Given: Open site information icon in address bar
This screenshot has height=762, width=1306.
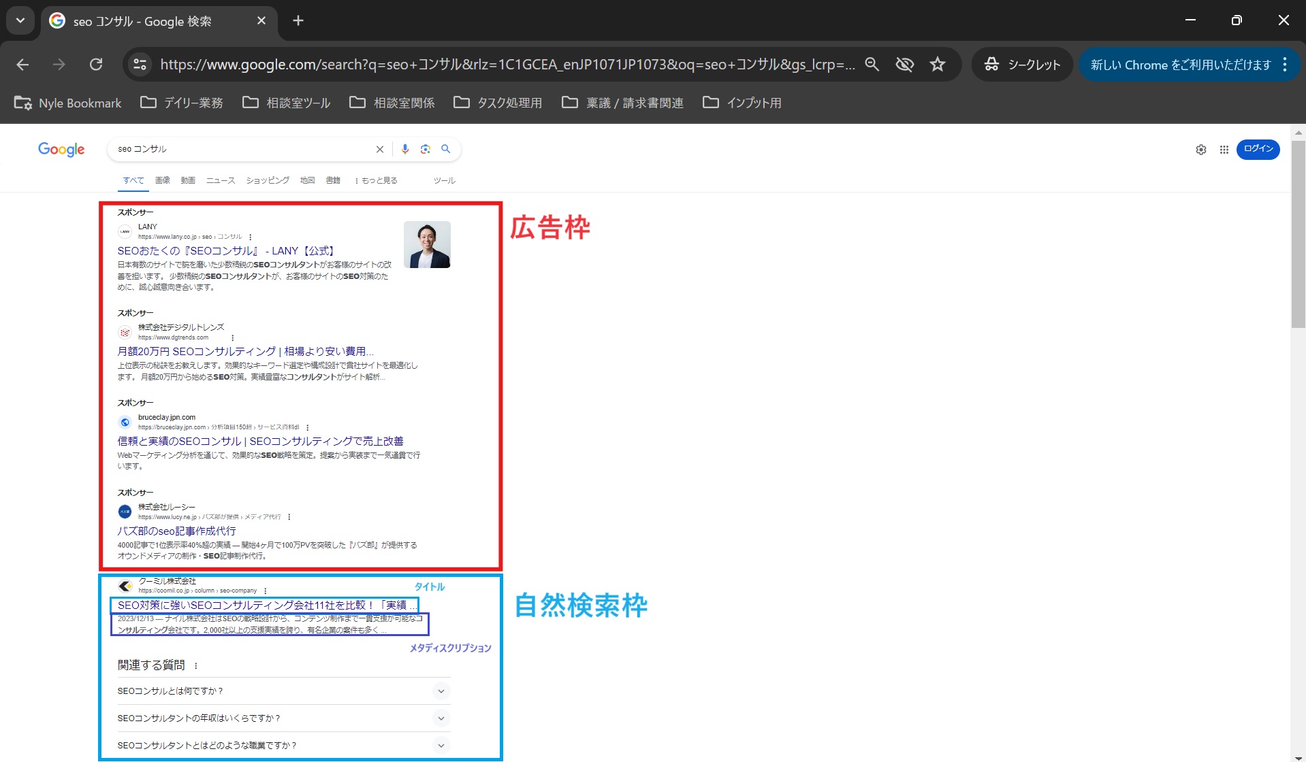Looking at the screenshot, I should click(140, 65).
